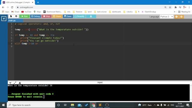Image resolution: width=192 pixels, height=108 pixels.
Task: Open the Gmail bookmark
Action: click(15, 12)
